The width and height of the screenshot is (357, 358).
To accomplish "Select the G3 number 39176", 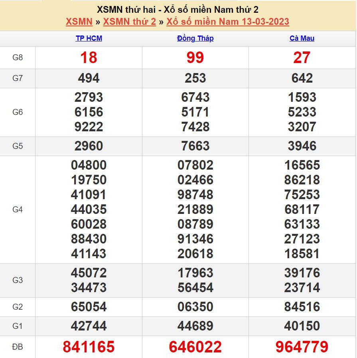I will click(x=302, y=273).
